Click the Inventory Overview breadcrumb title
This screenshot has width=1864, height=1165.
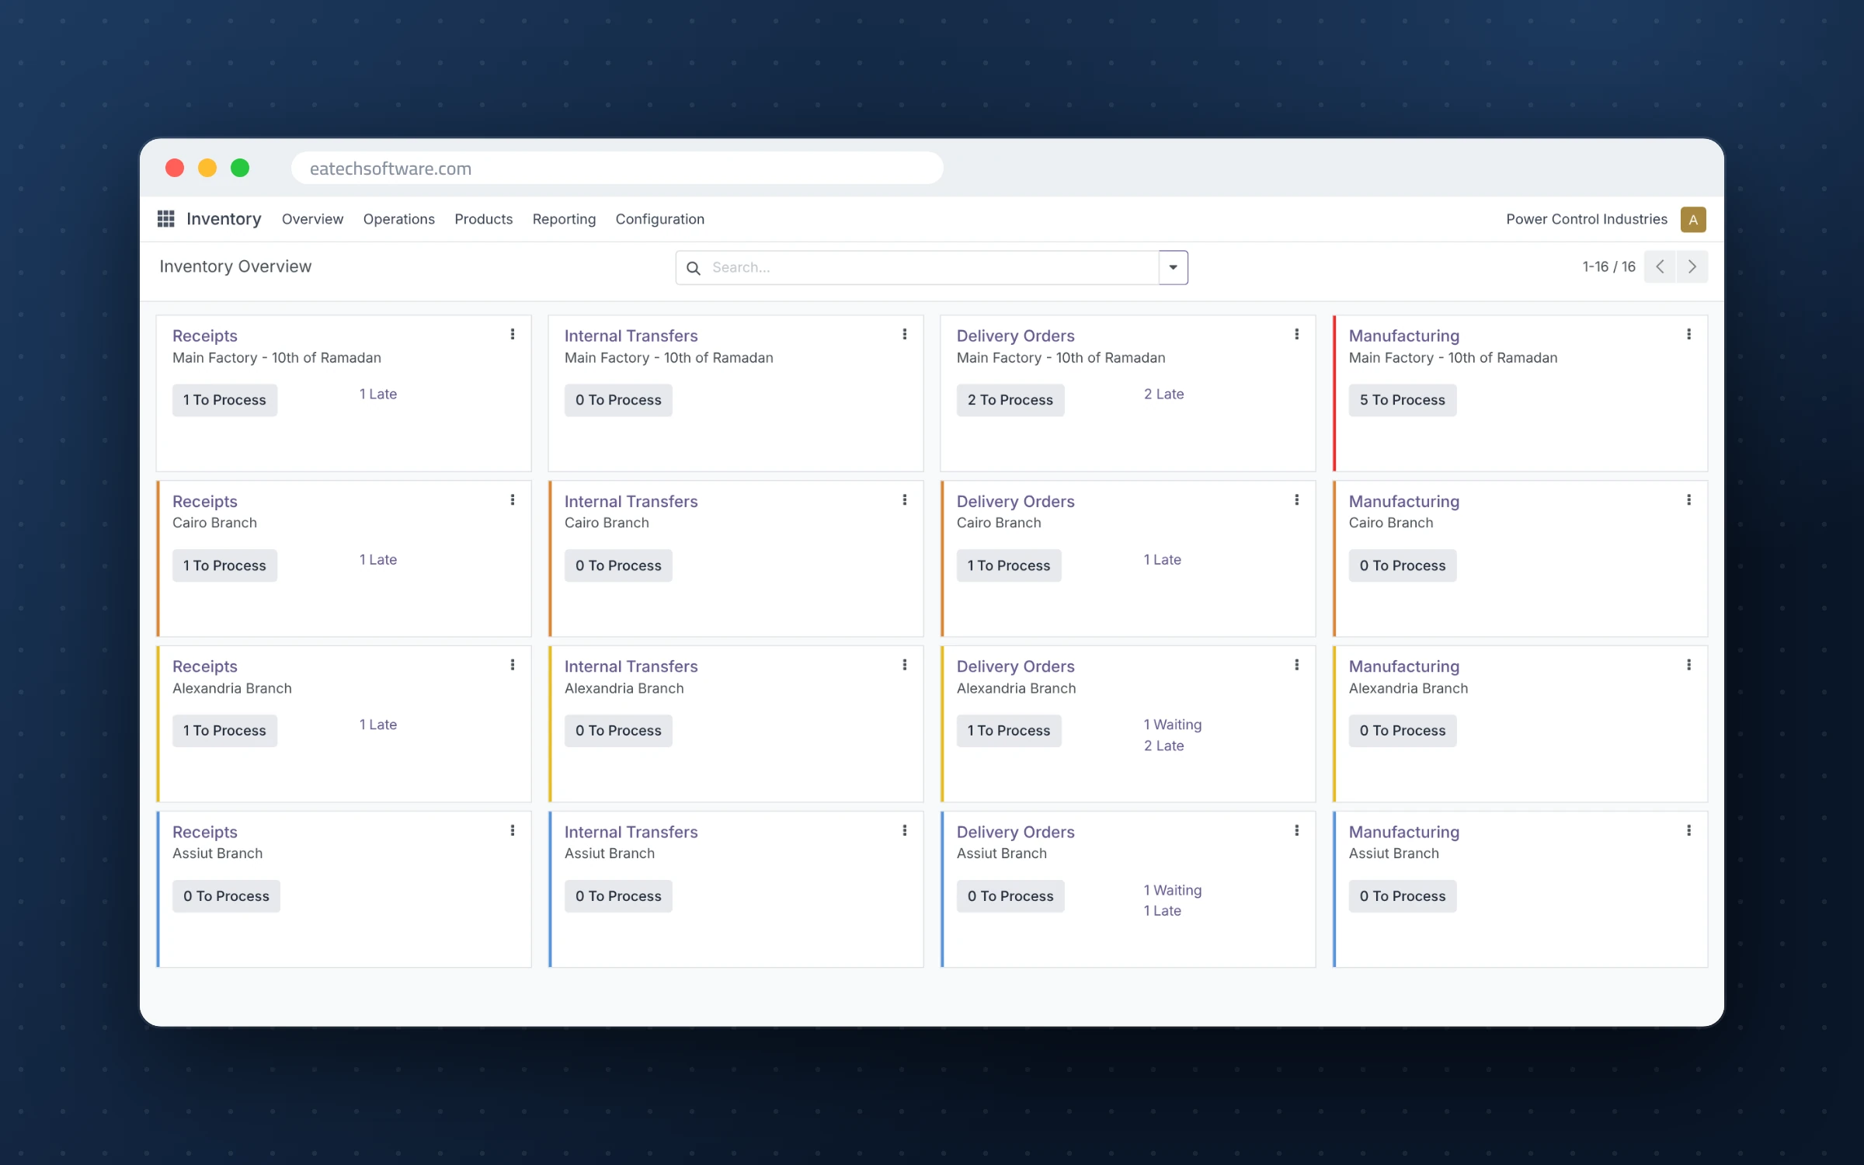[x=235, y=267]
